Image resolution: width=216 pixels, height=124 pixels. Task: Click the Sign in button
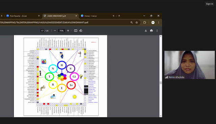pyautogui.click(x=210, y=4)
